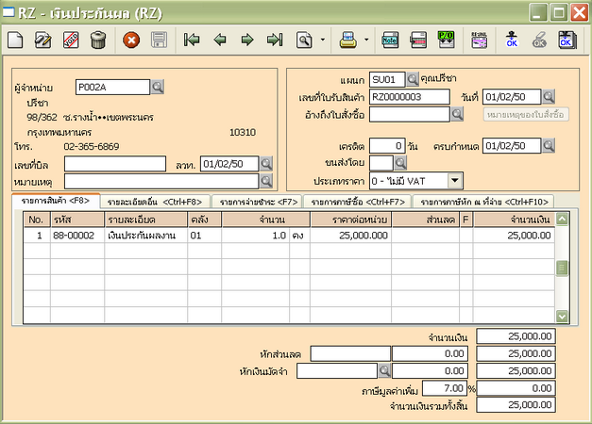Viewport: 592px width, 424px height.
Task: Click the หมายเหตุของใบสั่งซื้อ button
Action: pyautogui.click(x=525, y=114)
